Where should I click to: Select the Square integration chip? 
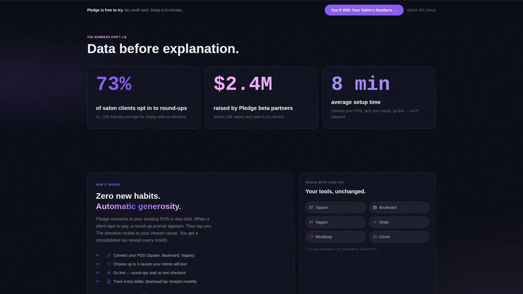click(x=335, y=207)
